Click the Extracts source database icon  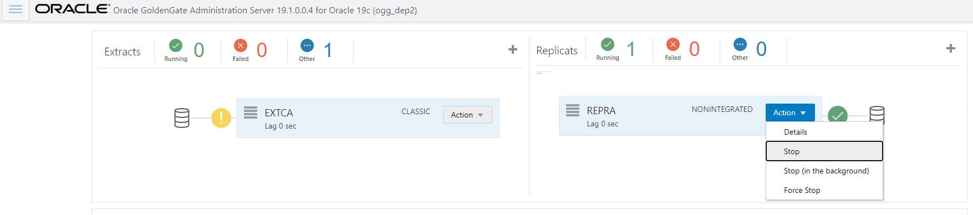pos(182,118)
